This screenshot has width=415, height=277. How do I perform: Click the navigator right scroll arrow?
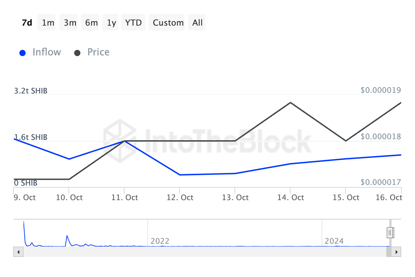(x=397, y=252)
